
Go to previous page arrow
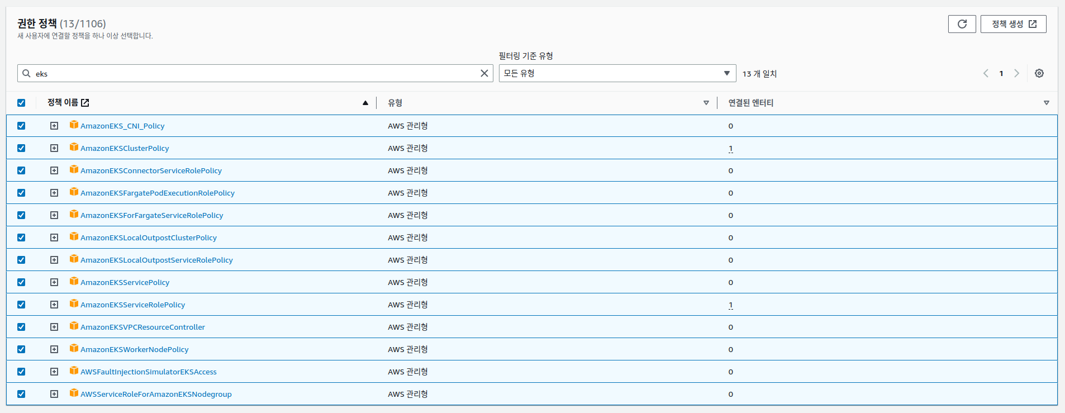(986, 73)
